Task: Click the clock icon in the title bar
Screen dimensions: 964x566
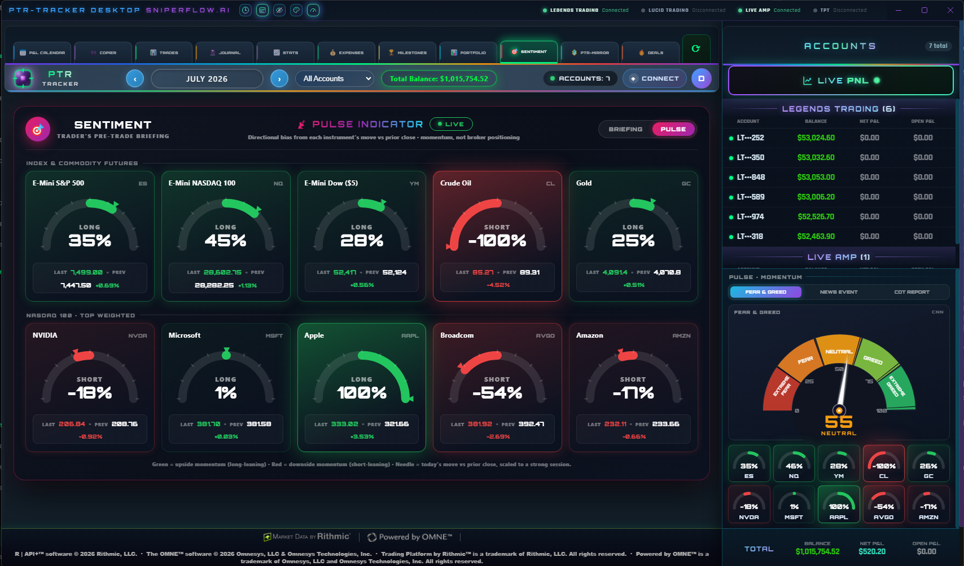Action: coord(246,10)
